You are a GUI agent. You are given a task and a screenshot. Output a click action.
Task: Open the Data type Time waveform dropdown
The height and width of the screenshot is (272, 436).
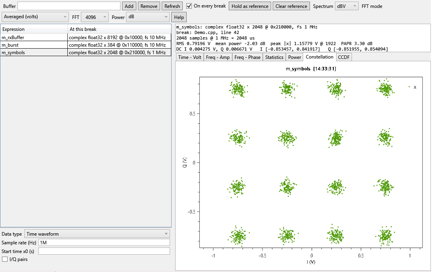pyautogui.click(x=97, y=234)
